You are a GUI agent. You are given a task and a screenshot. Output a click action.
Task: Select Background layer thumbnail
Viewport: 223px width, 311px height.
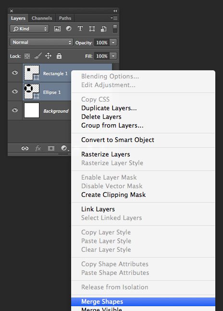[x=32, y=110]
